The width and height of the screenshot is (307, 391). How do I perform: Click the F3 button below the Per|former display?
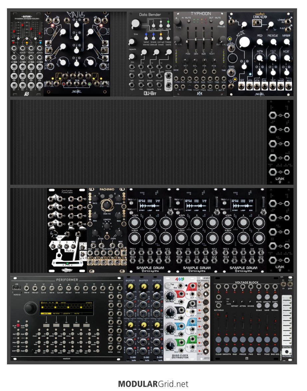click(66, 325)
